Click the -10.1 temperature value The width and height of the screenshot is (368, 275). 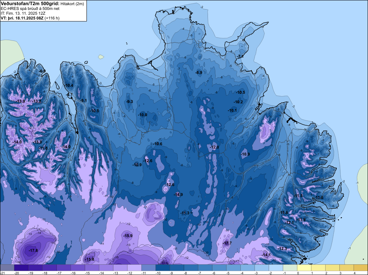(x=232, y=110)
